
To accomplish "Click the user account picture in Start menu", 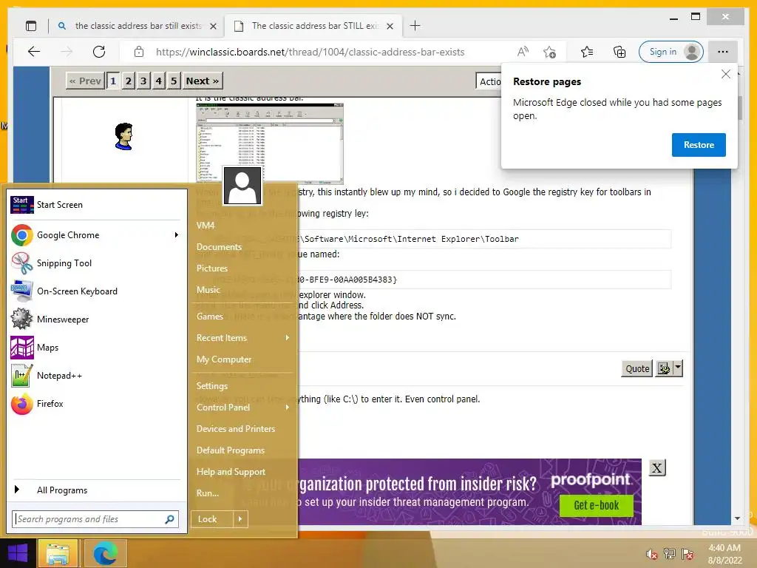I will [242, 186].
